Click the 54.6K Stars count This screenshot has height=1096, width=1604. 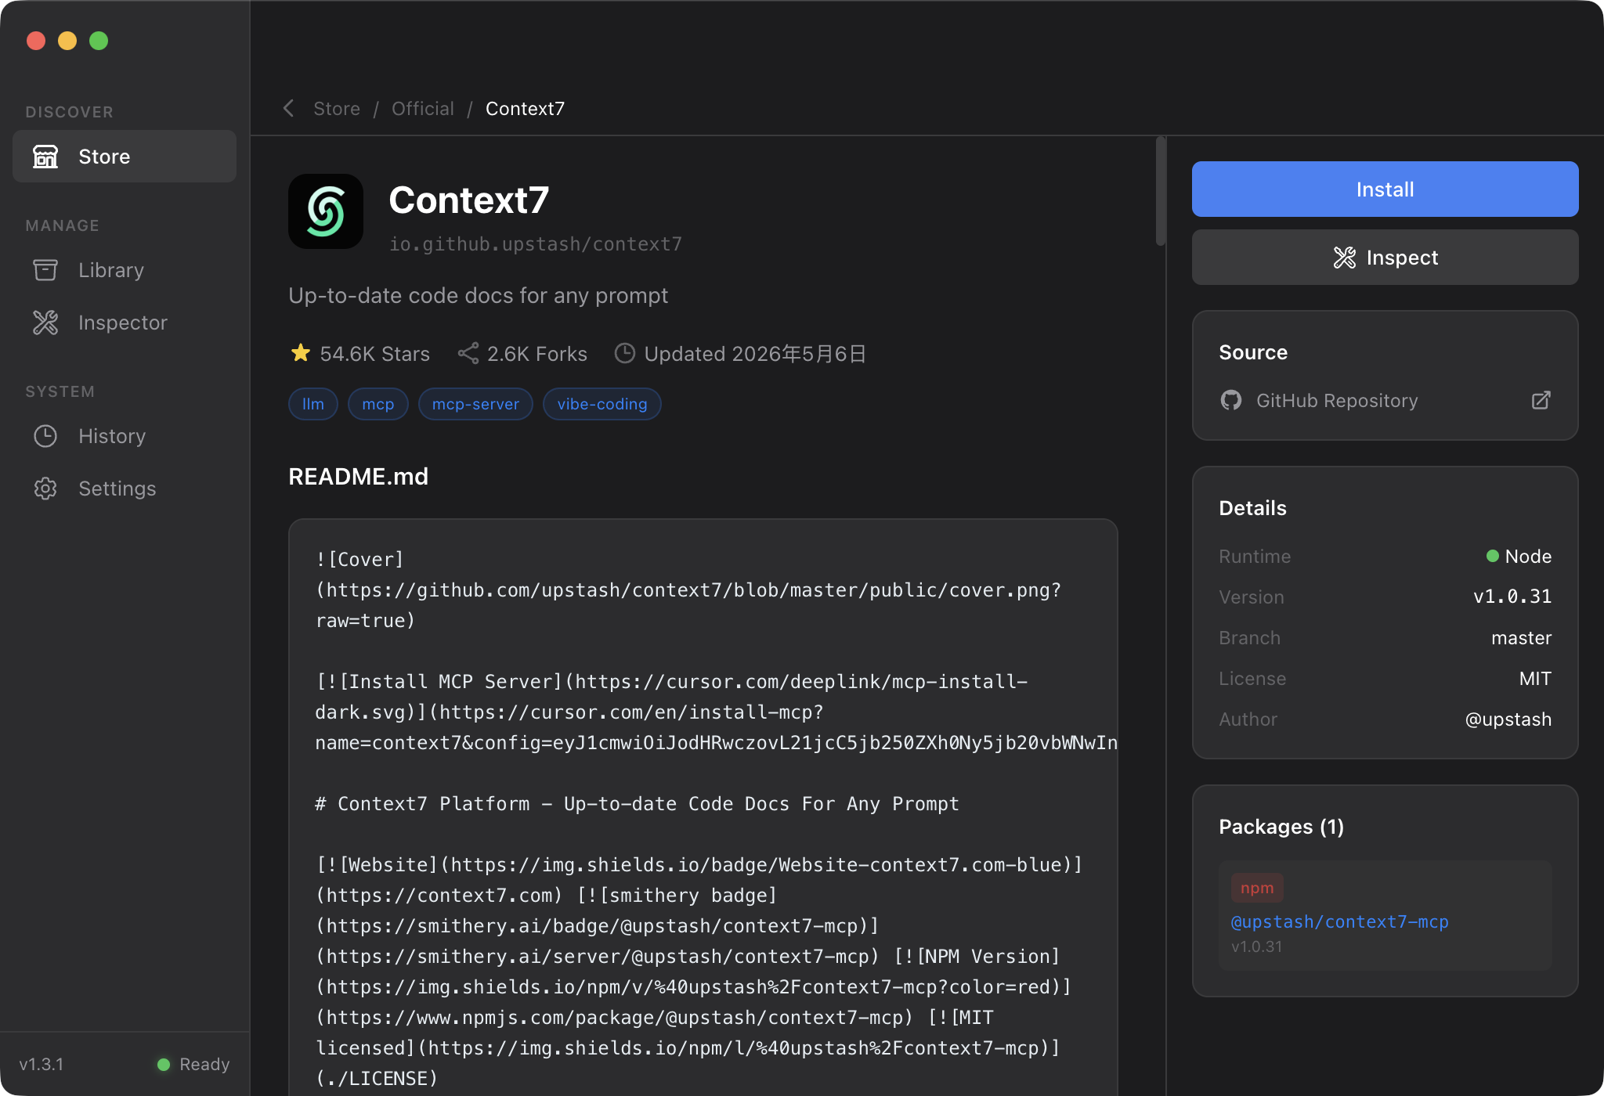tap(374, 354)
